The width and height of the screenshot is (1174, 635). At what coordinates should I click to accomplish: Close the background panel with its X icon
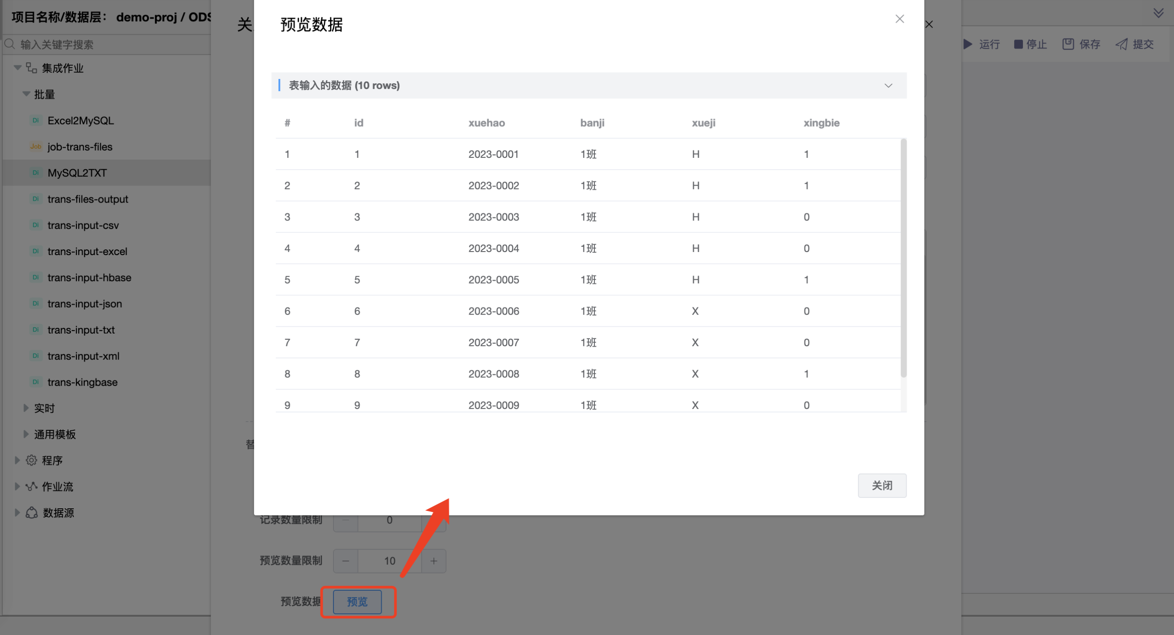click(x=929, y=25)
